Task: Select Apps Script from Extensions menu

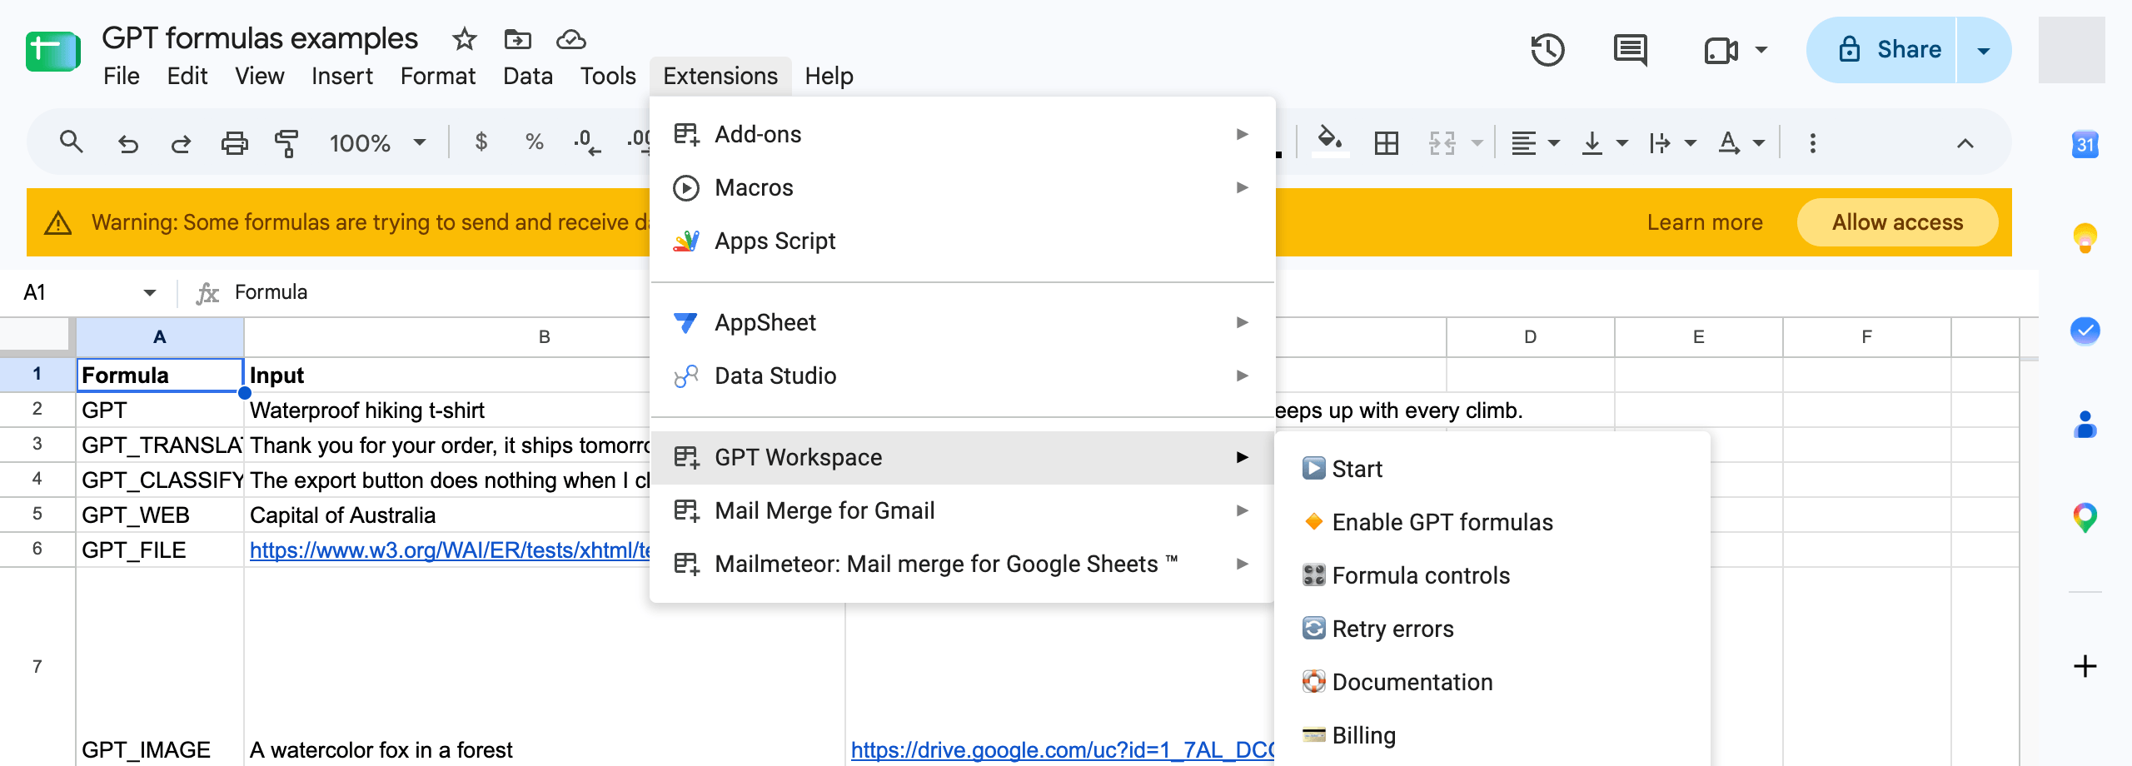Action: coord(962,241)
